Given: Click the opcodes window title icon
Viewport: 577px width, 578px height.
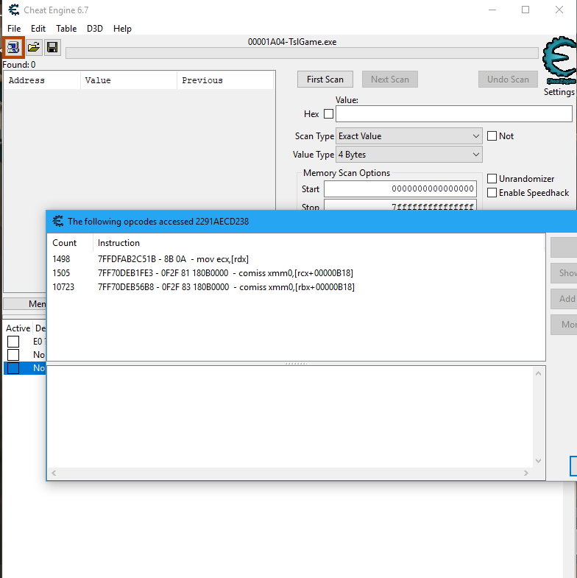Looking at the screenshot, I should pos(58,221).
